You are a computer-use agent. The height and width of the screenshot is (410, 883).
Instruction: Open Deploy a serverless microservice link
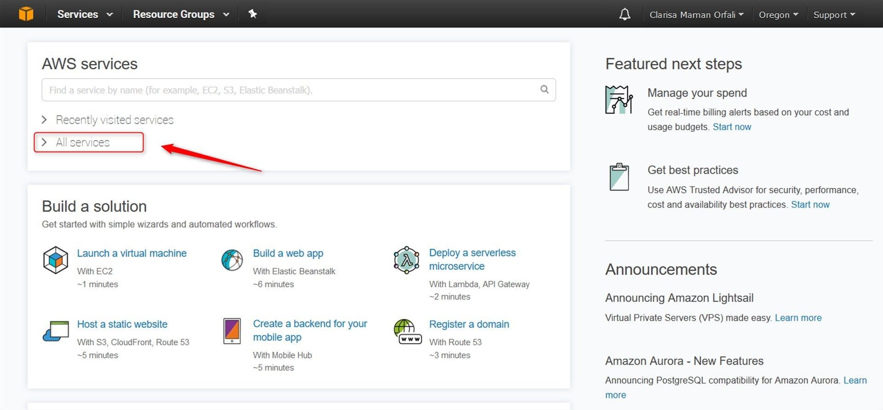coord(472,259)
